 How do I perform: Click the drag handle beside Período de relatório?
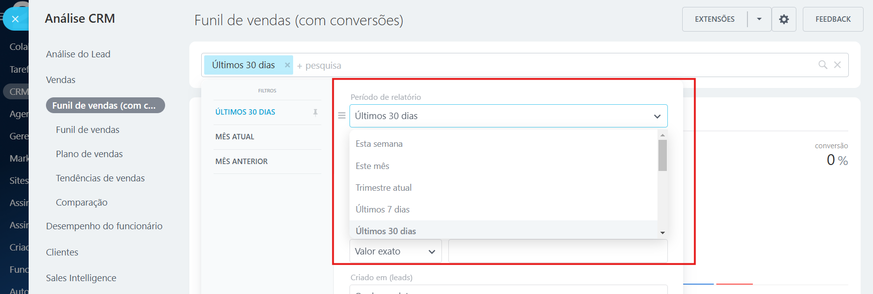tap(342, 116)
